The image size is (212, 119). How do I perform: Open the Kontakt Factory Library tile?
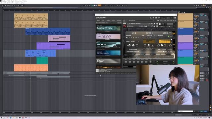point(108,53)
